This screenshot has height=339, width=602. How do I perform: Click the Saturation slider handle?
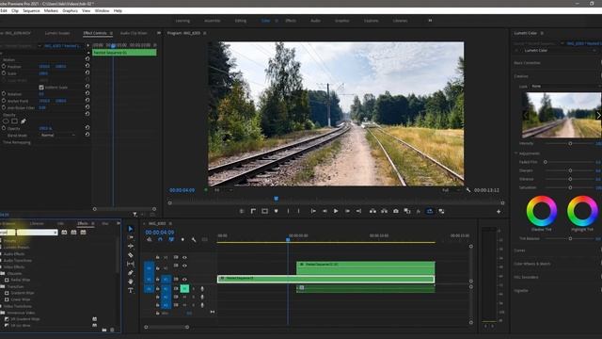(570, 187)
